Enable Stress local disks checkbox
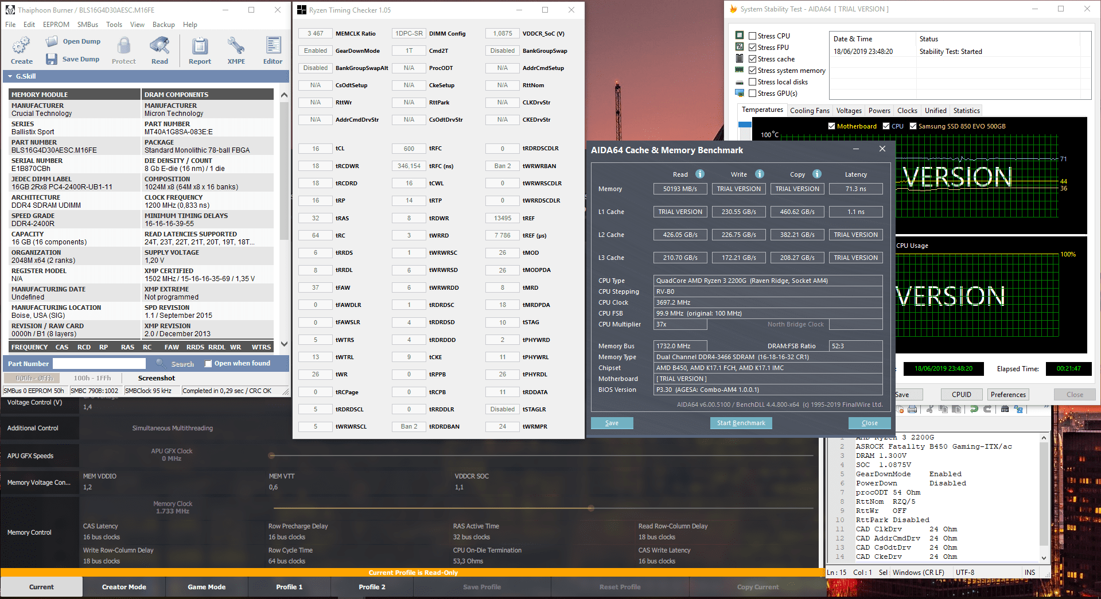The width and height of the screenshot is (1101, 599). [x=752, y=81]
